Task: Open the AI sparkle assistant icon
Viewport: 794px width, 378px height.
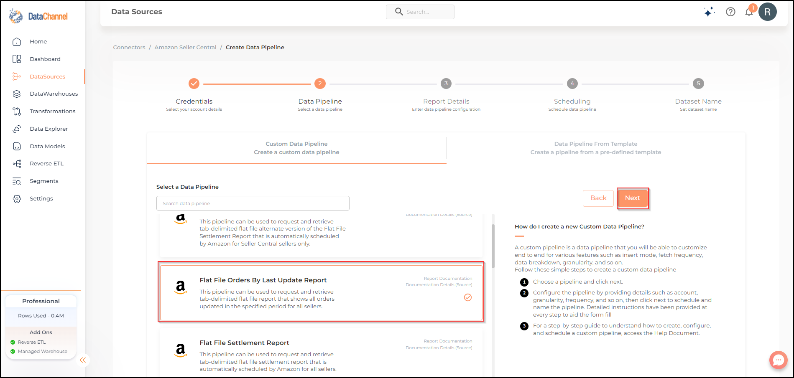Action: tap(709, 12)
